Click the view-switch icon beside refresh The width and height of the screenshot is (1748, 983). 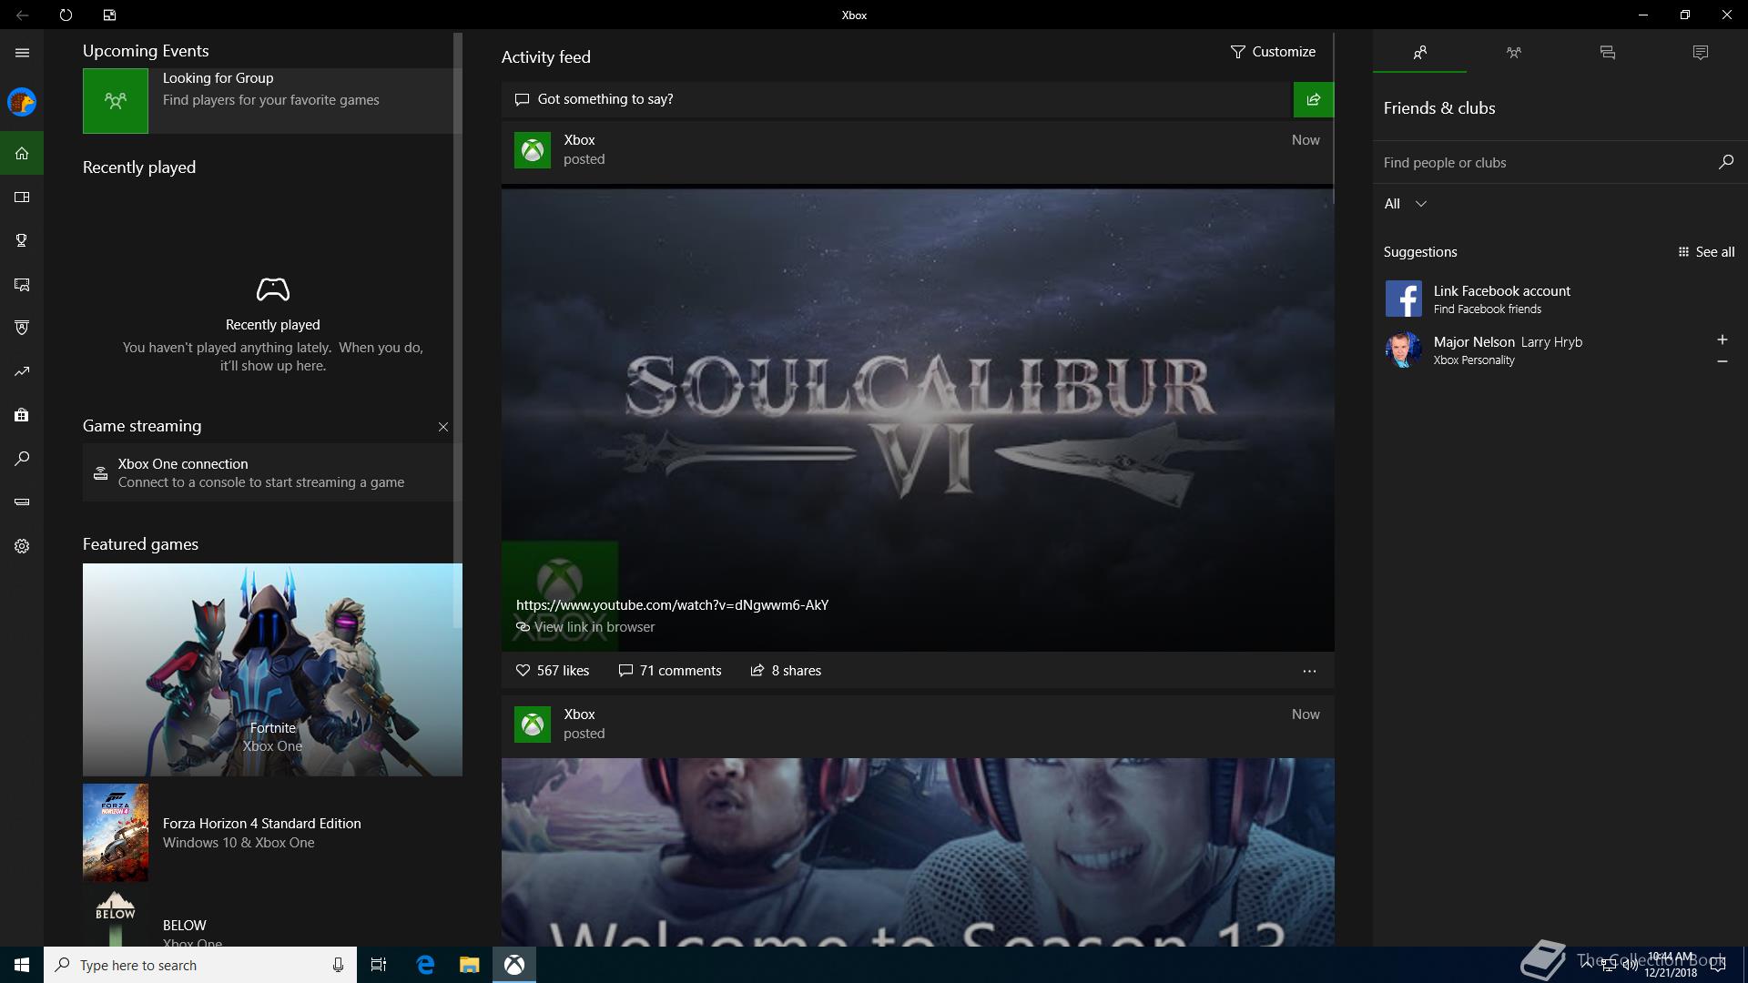[x=109, y=15]
